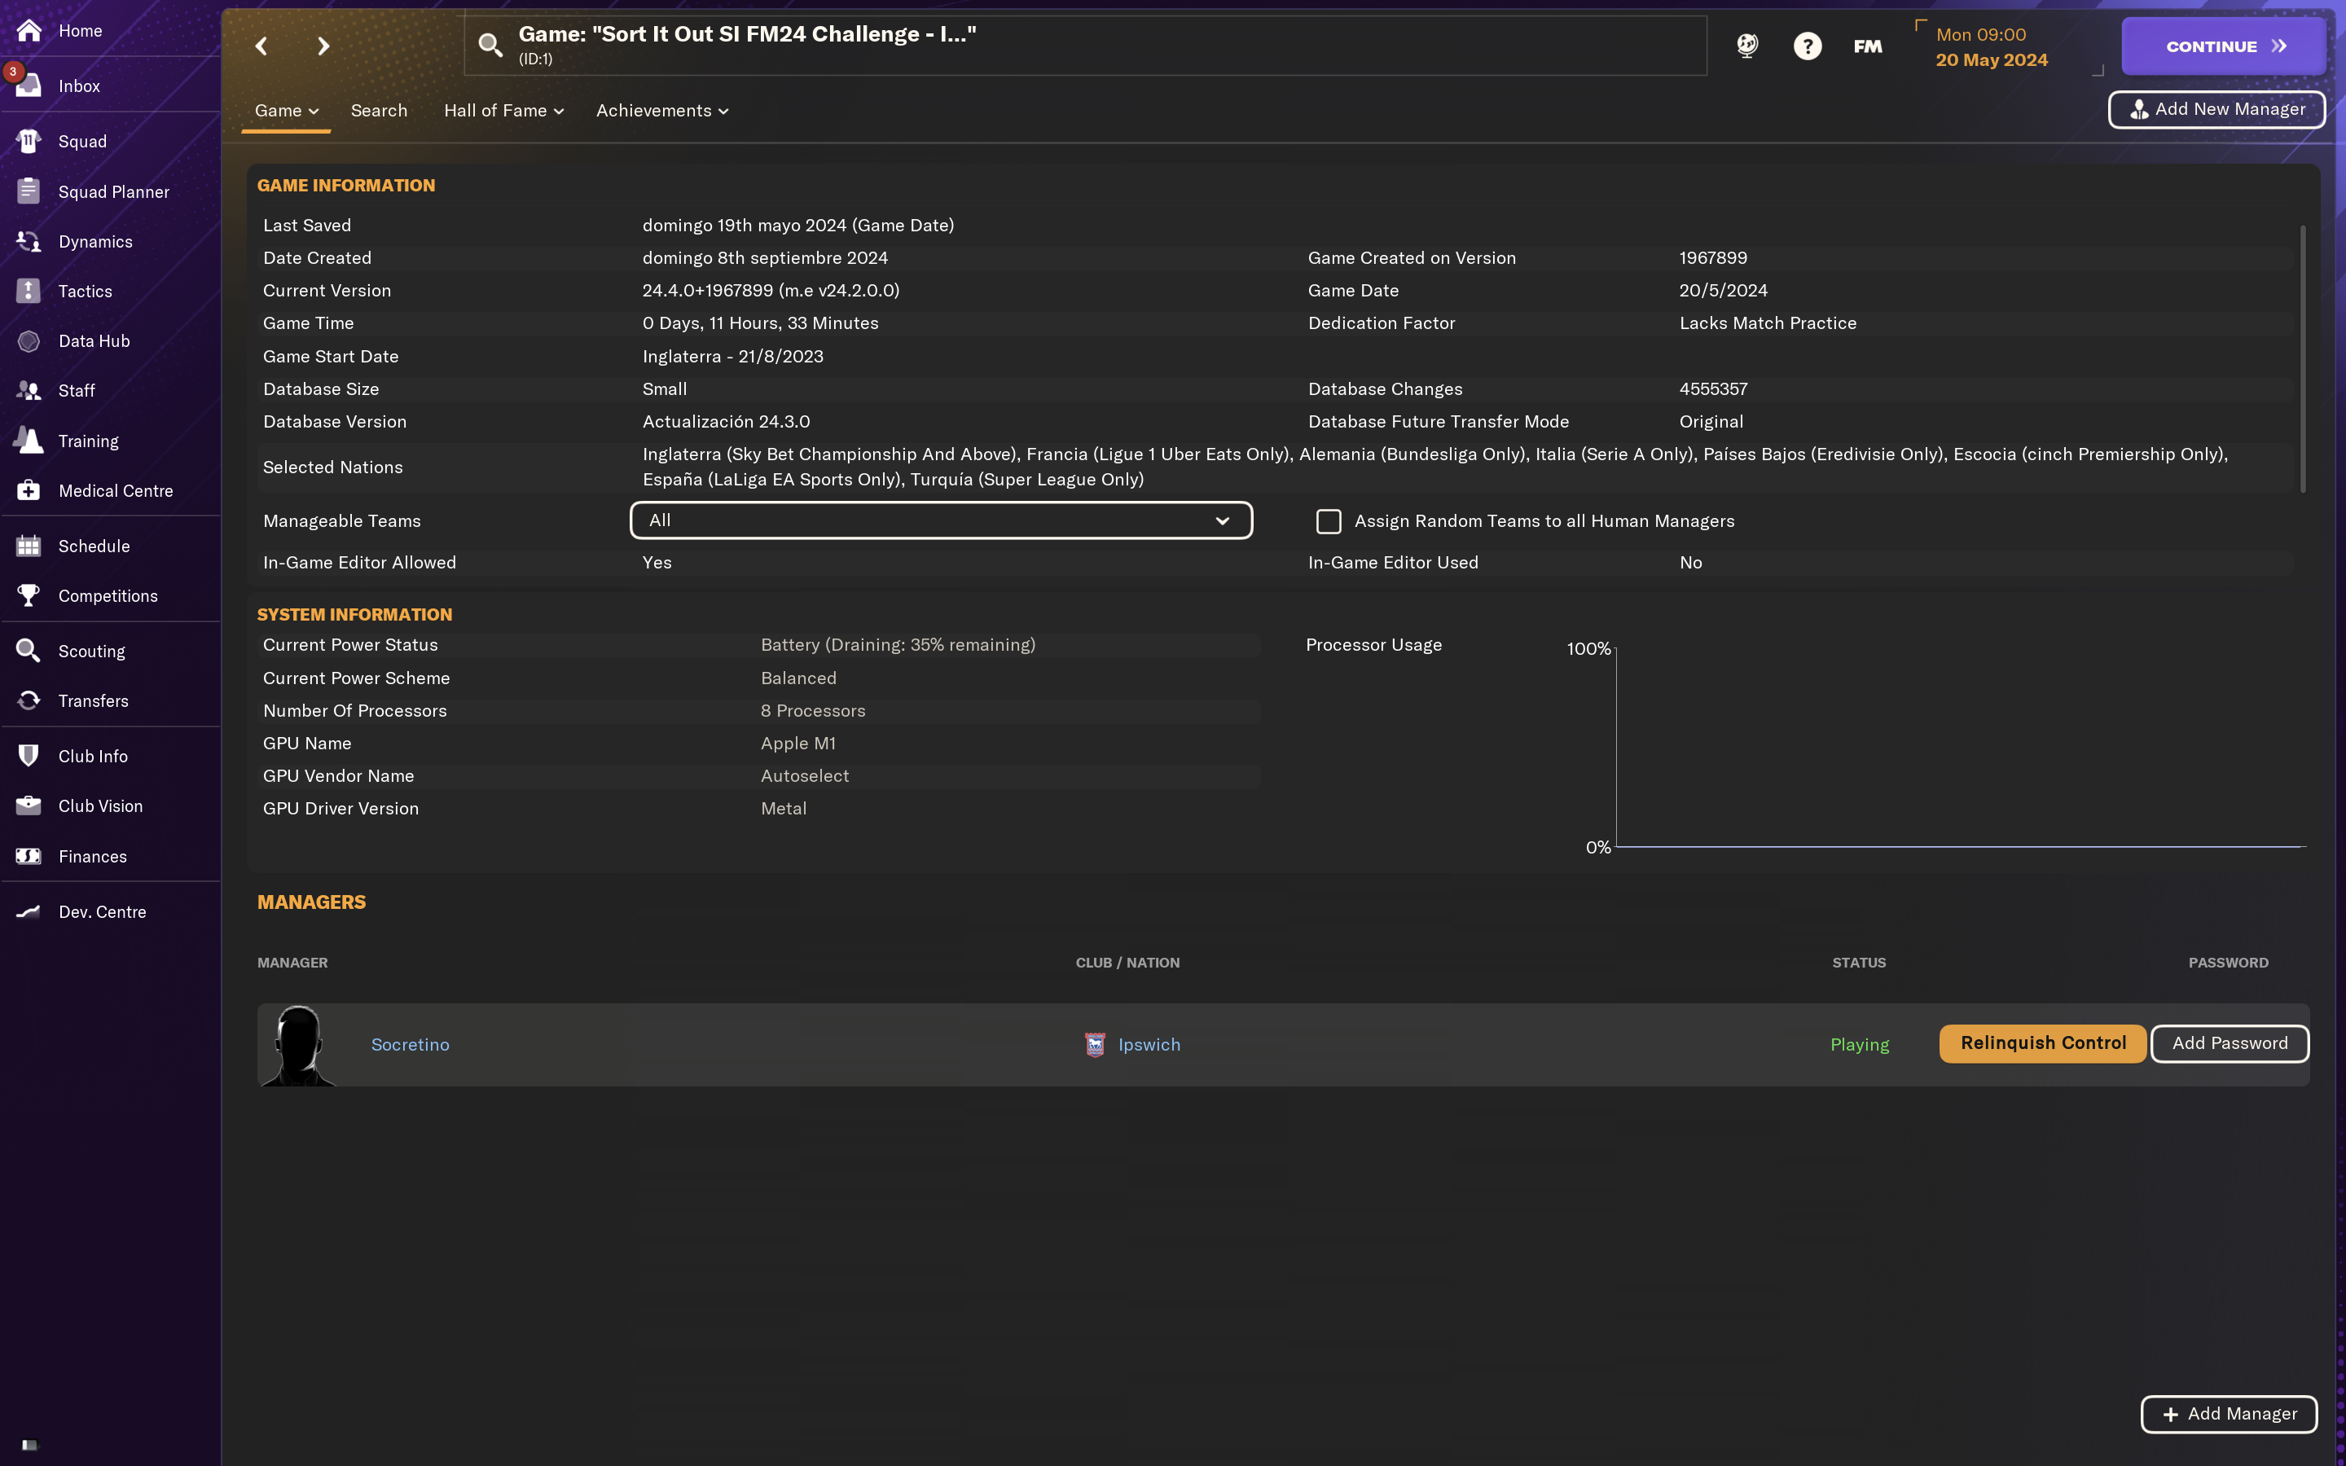Open the help question mark icon
Screen dimensions: 2346x1466
(x=1807, y=46)
